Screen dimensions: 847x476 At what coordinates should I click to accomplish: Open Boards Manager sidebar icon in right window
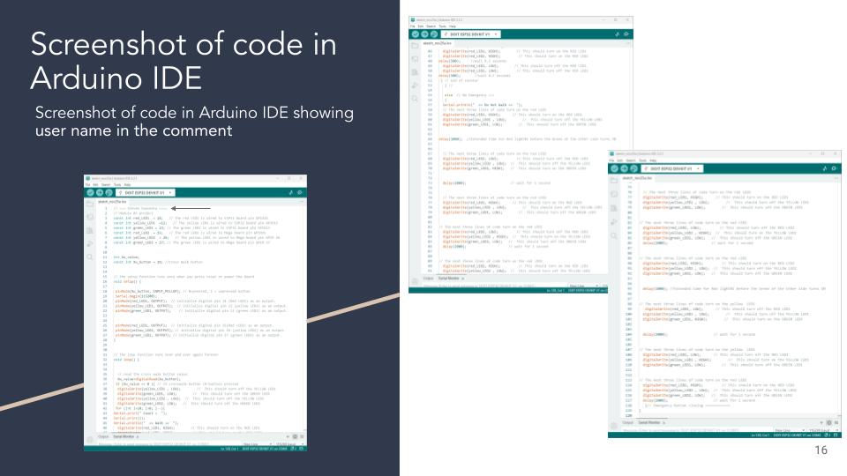click(x=614, y=194)
